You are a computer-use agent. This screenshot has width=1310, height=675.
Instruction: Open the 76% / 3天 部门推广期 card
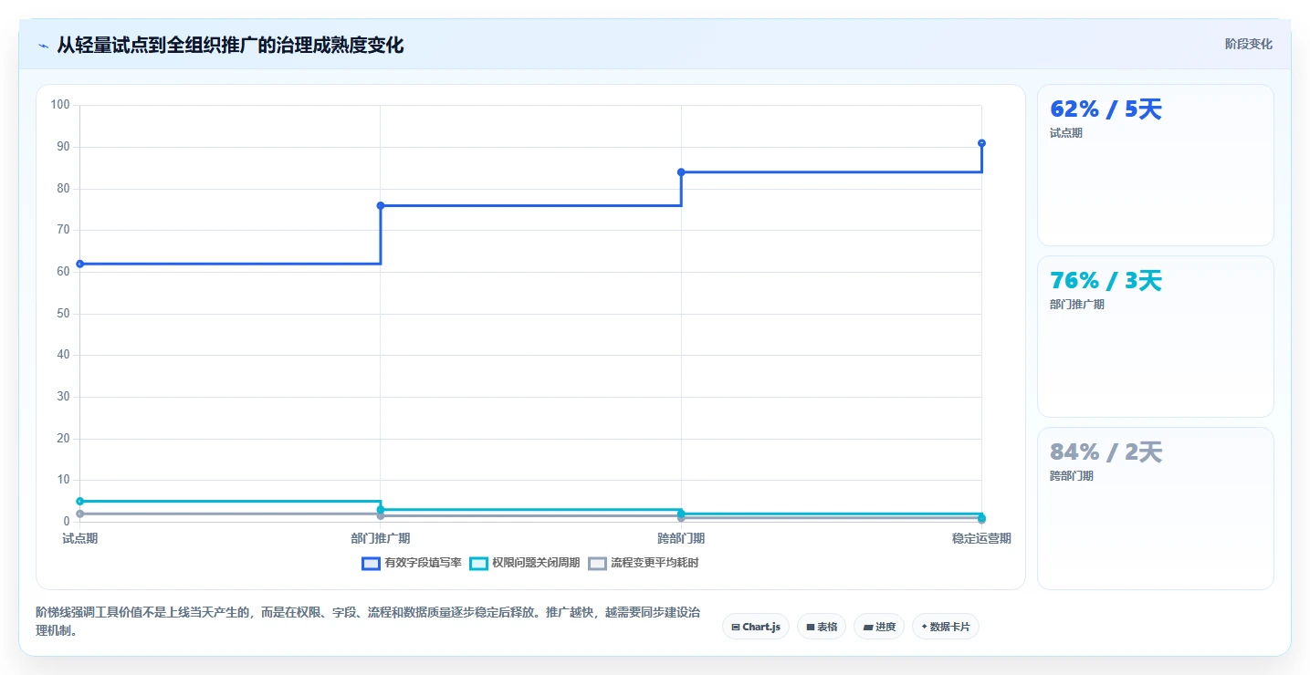click(x=1156, y=337)
